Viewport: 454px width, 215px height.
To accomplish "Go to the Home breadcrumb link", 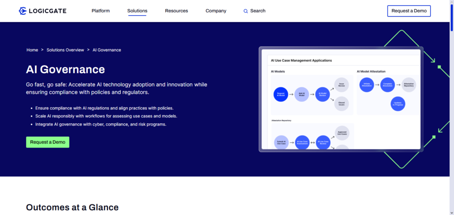I will [x=32, y=50].
